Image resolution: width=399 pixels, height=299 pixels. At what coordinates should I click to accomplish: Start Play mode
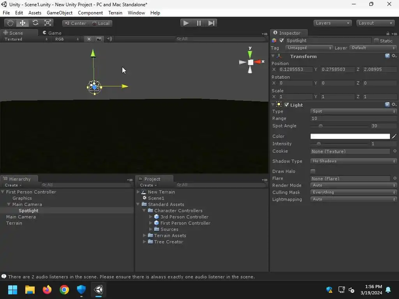pyautogui.click(x=186, y=23)
